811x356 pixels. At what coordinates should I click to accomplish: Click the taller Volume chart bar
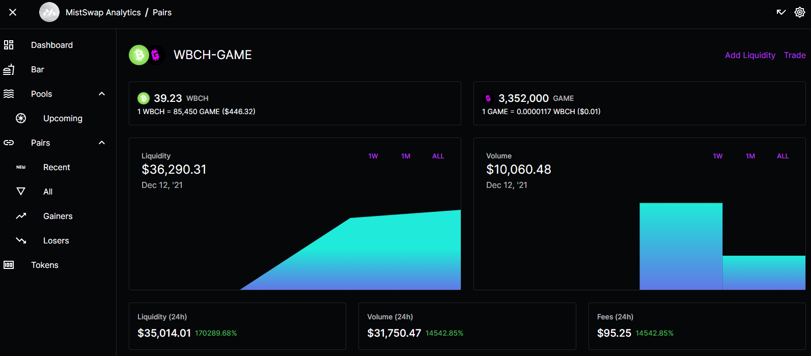(681, 247)
